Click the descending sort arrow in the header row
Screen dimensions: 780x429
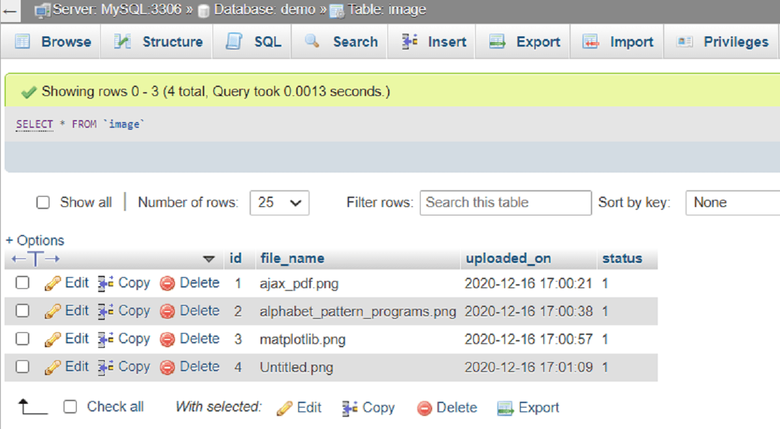pos(210,258)
